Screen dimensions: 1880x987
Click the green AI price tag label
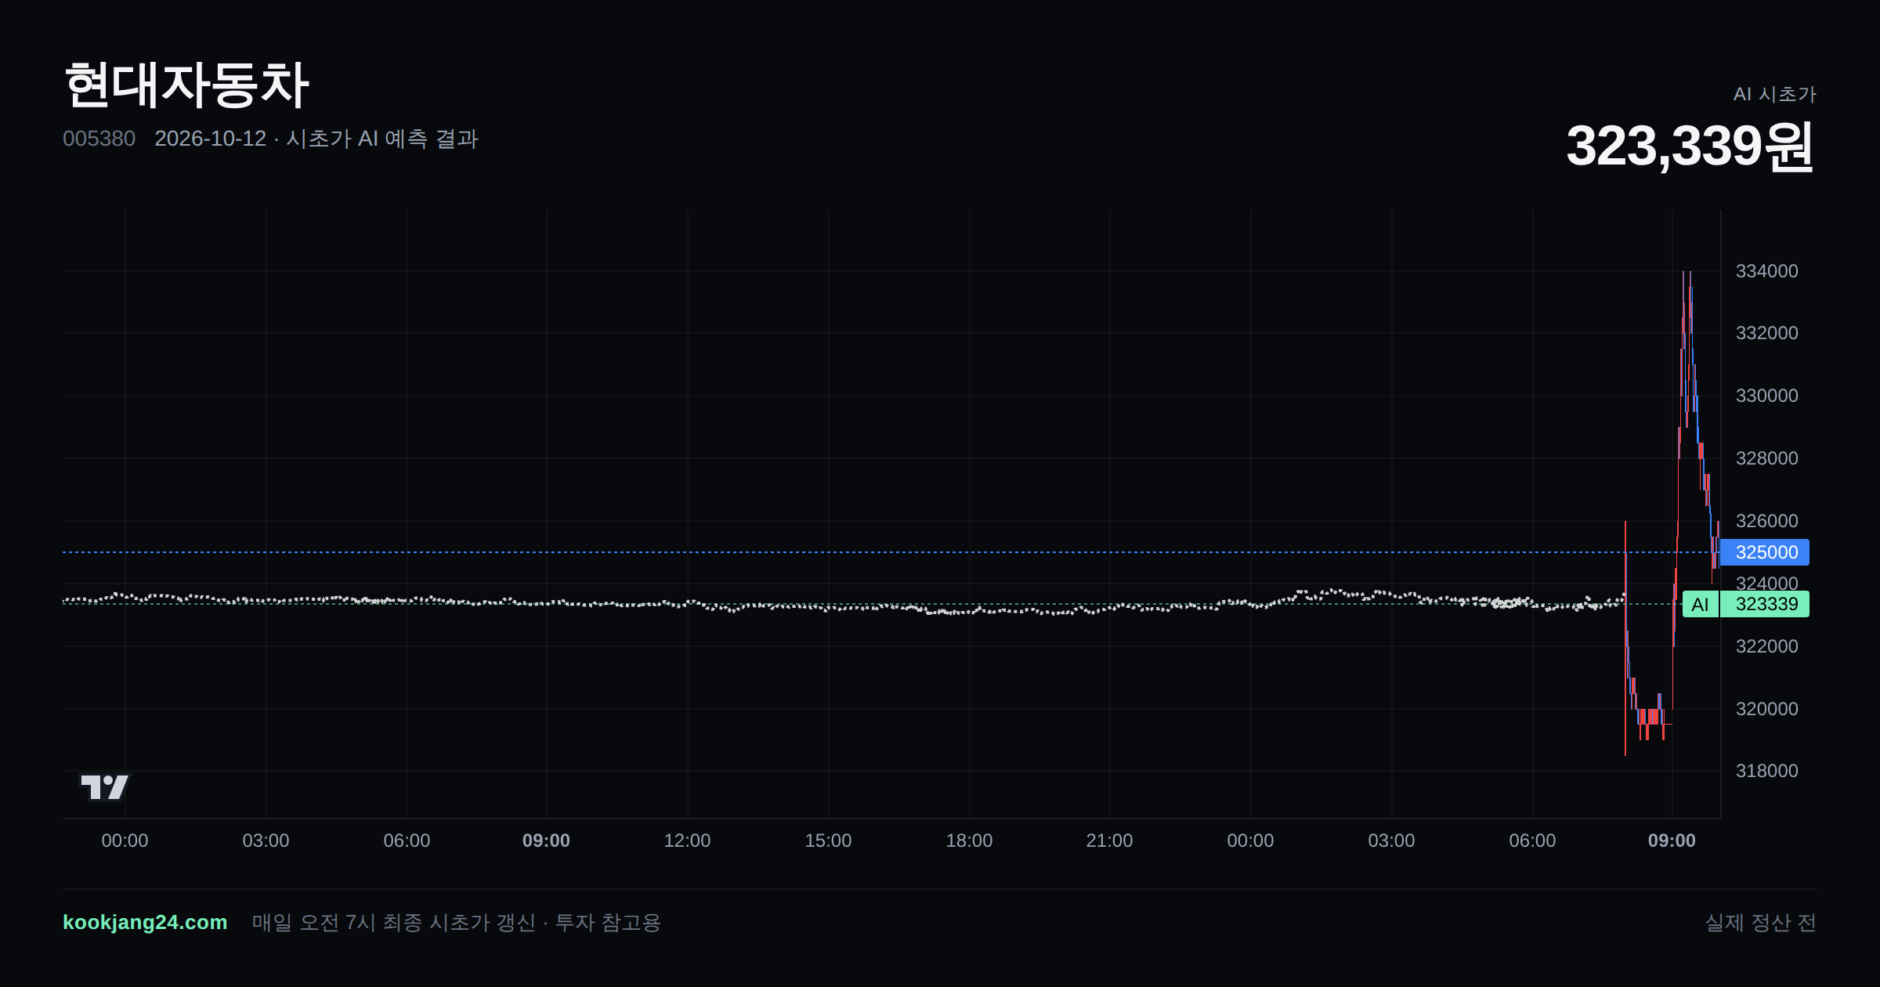click(1700, 604)
